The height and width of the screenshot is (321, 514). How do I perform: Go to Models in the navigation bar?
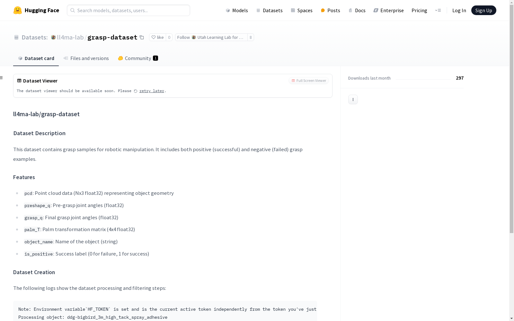[x=237, y=10]
